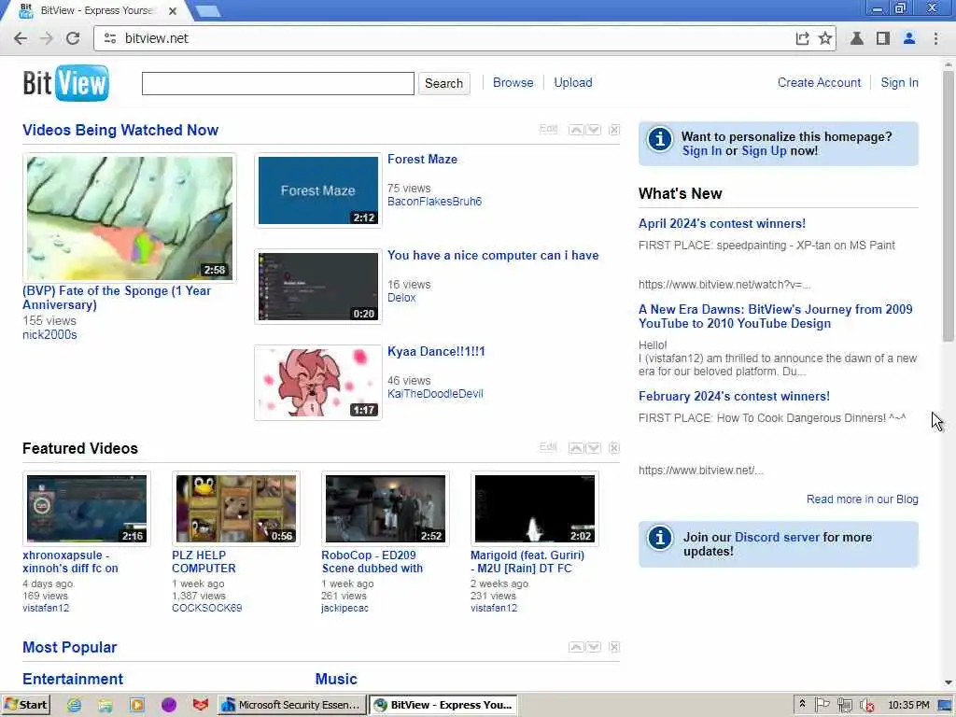The width and height of the screenshot is (956, 717).
Task: Open the Windows Start menu
Action: coord(25,706)
